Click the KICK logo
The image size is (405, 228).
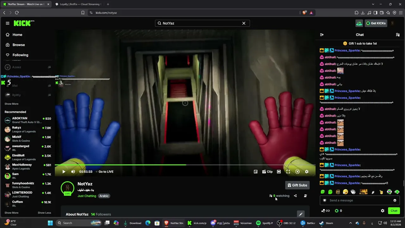coord(24,23)
